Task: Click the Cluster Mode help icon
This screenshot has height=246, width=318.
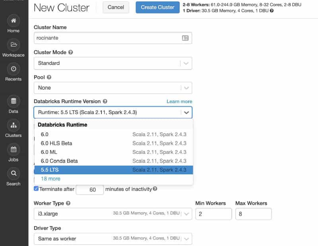Action: pyautogui.click(x=70, y=52)
